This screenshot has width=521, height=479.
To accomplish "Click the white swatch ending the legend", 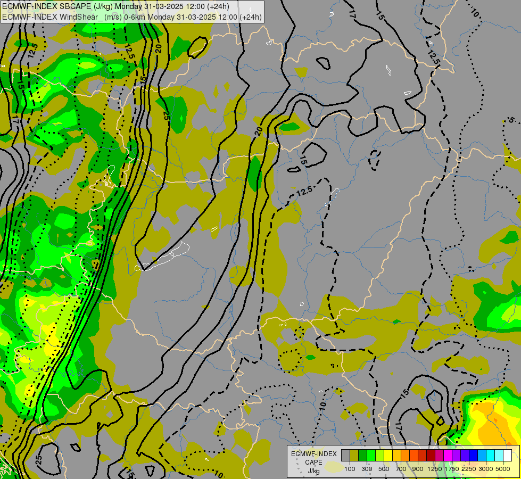I will 507,455.
